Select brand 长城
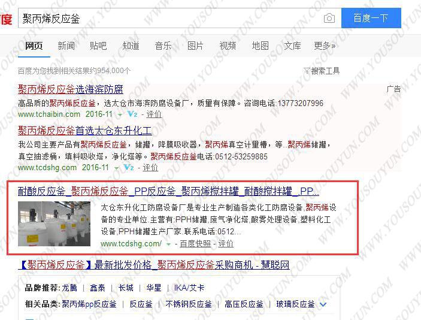 [126, 288]
